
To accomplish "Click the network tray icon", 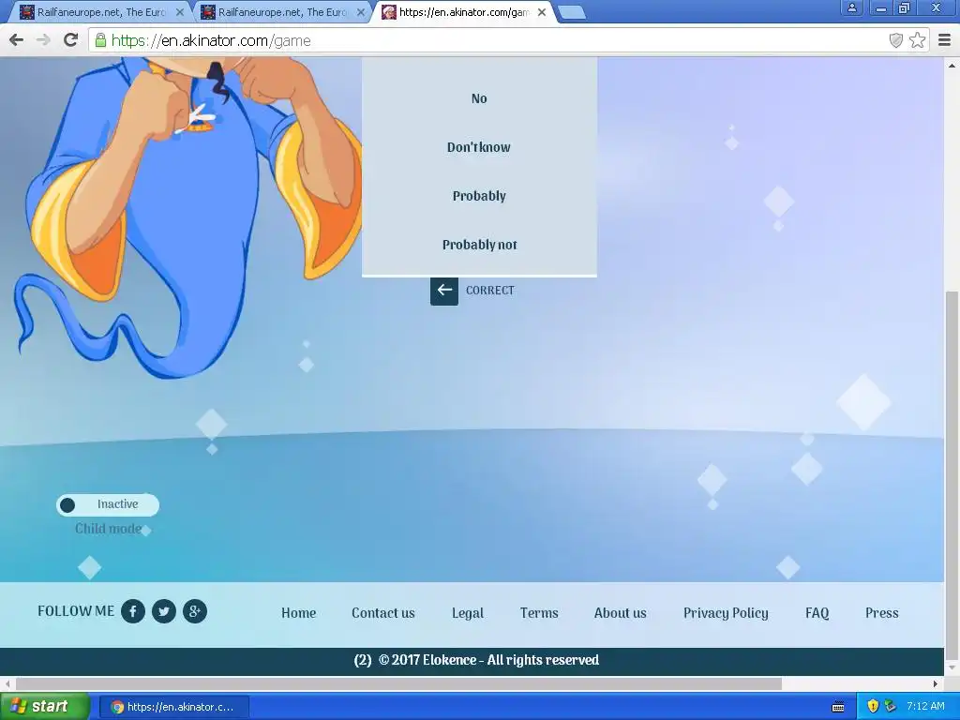I will pyautogui.click(x=890, y=706).
